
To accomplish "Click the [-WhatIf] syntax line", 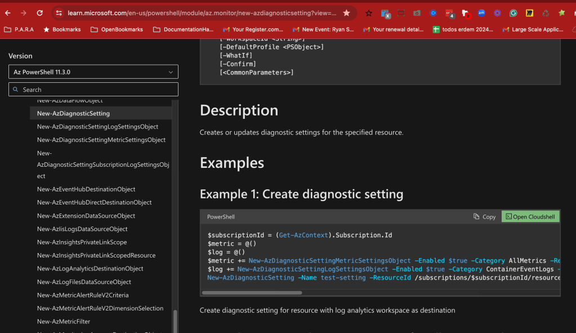I will click(236, 55).
